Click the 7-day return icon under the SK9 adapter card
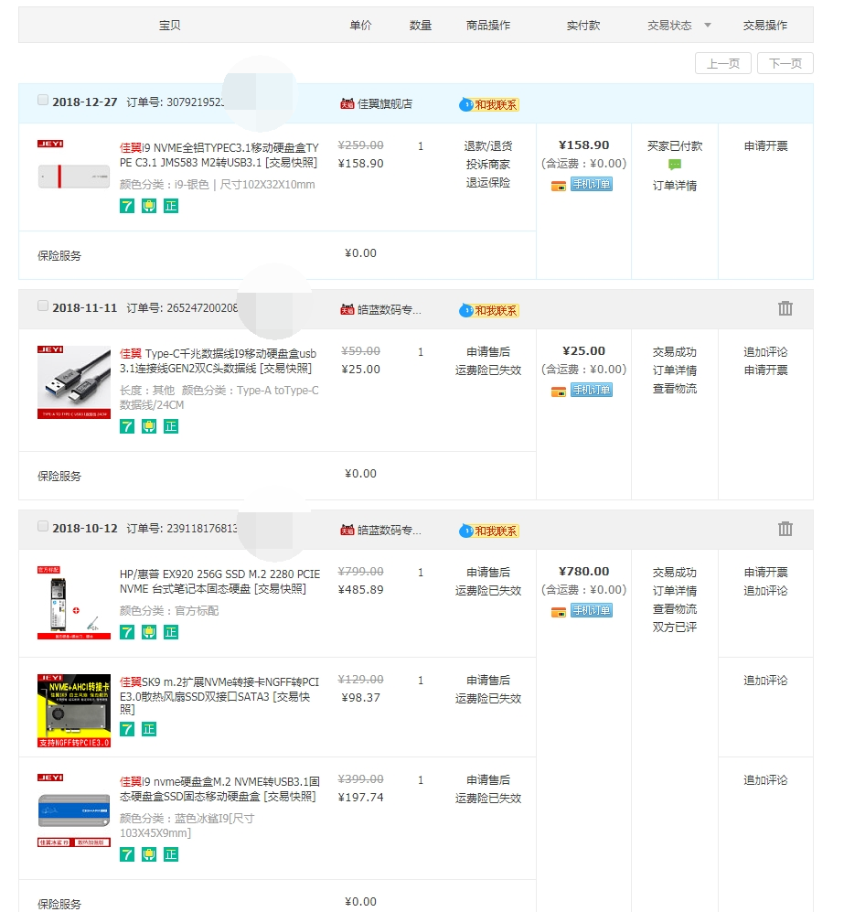This screenshot has width=844, height=912. (127, 729)
